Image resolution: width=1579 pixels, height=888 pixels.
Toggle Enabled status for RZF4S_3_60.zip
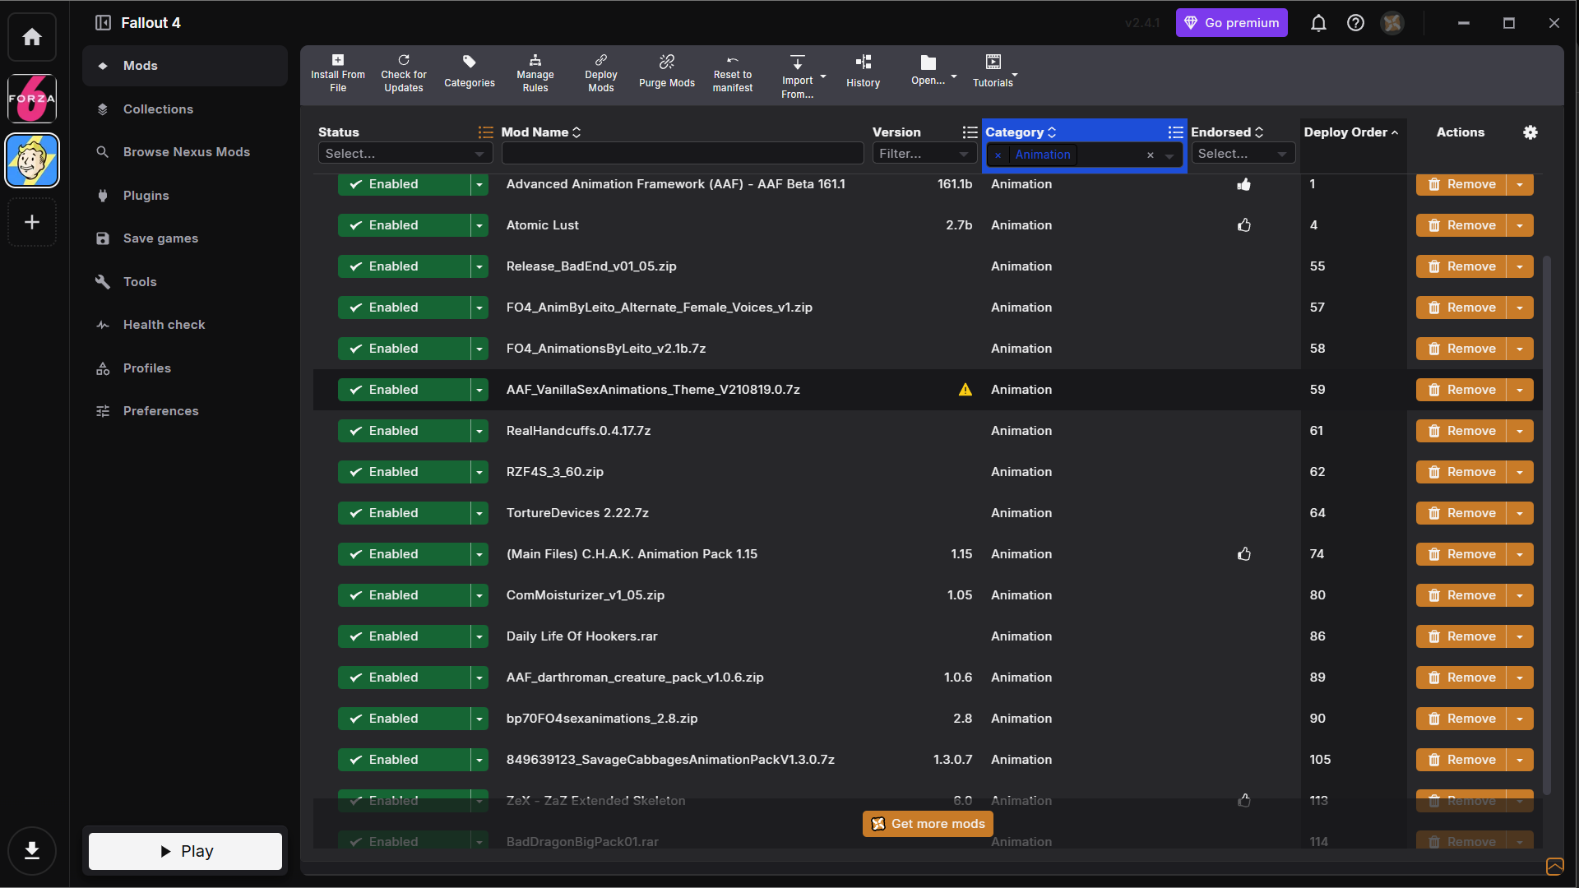tap(404, 472)
